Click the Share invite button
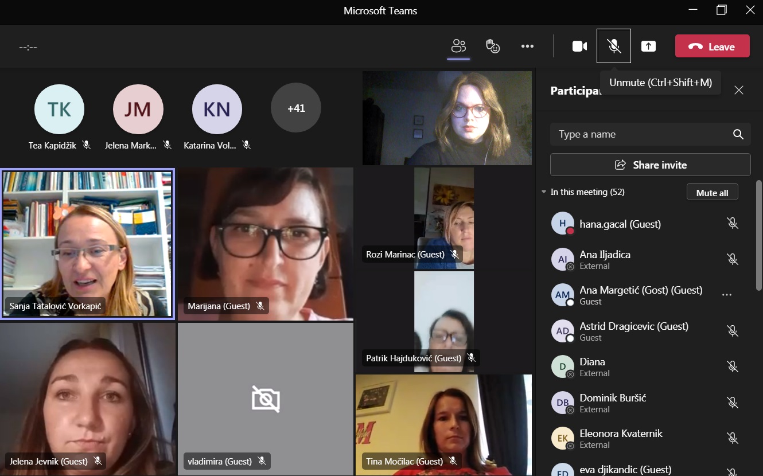 tap(651, 165)
